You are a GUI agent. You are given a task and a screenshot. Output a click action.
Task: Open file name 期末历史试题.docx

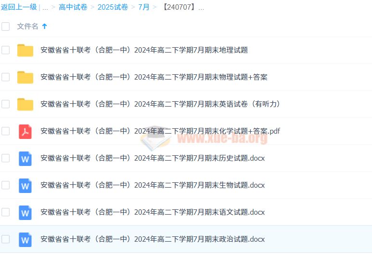(153, 158)
